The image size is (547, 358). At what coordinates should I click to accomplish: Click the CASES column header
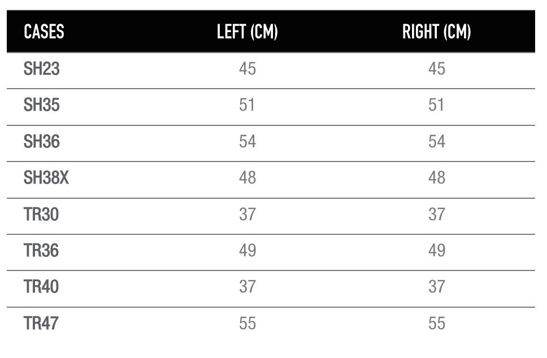[44, 32]
